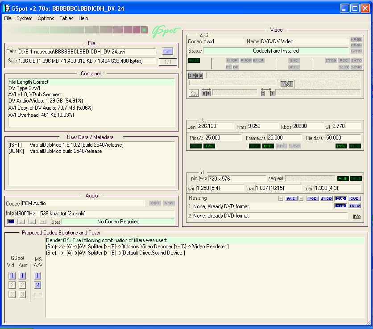The image size is (373, 329).
Task: Click the S240 colorimetry indicator
Action: [x=356, y=67]
